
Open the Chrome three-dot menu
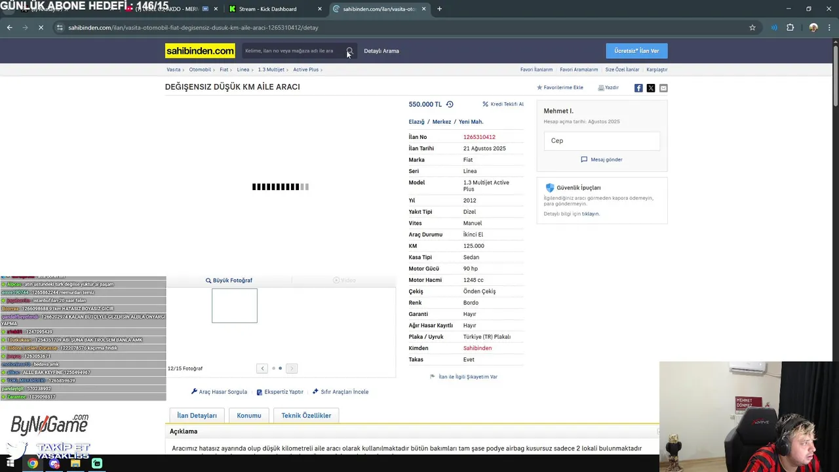(x=829, y=28)
